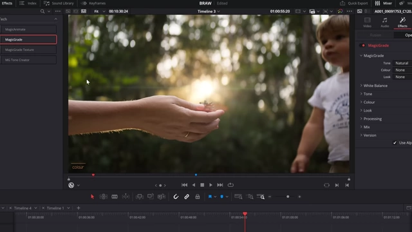Select Full Extent Zoom icon
Image resolution: width=412 pixels, height=232 pixels.
[238, 197]
